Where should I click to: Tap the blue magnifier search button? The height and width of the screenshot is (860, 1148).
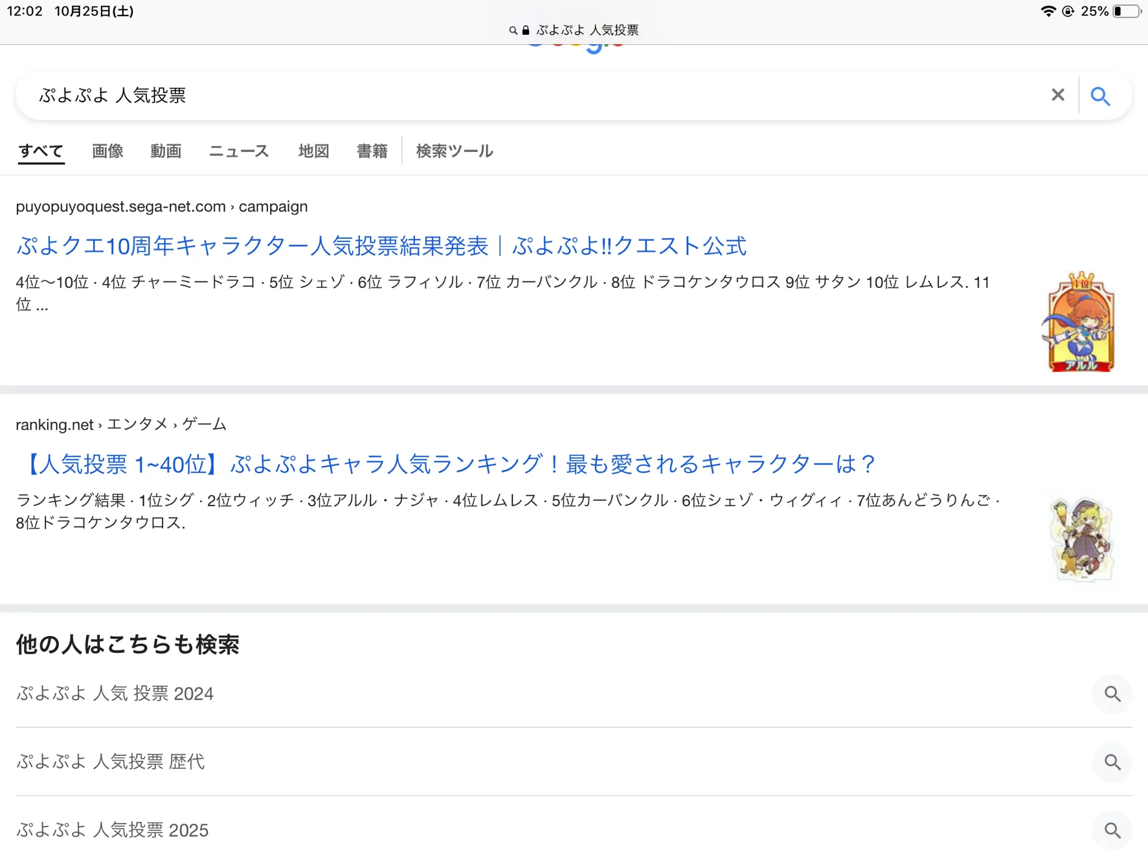point(1100,96)
